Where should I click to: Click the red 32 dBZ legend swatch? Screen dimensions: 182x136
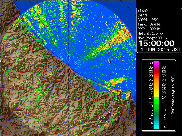[156, 72]
